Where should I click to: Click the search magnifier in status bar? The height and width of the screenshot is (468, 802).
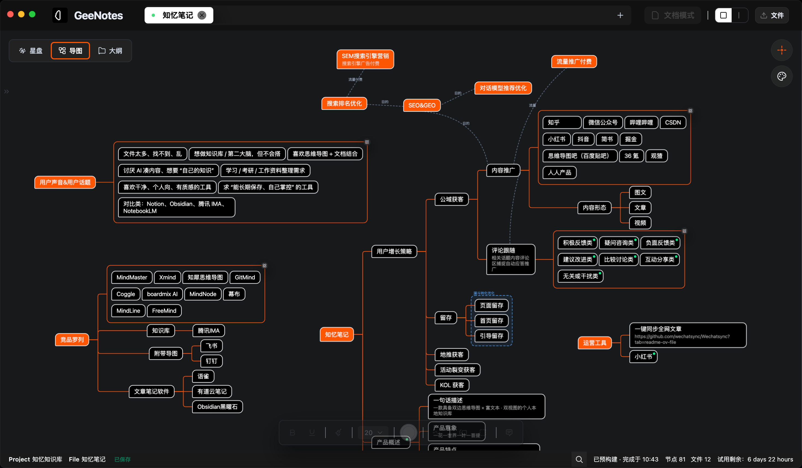[579, 459]
